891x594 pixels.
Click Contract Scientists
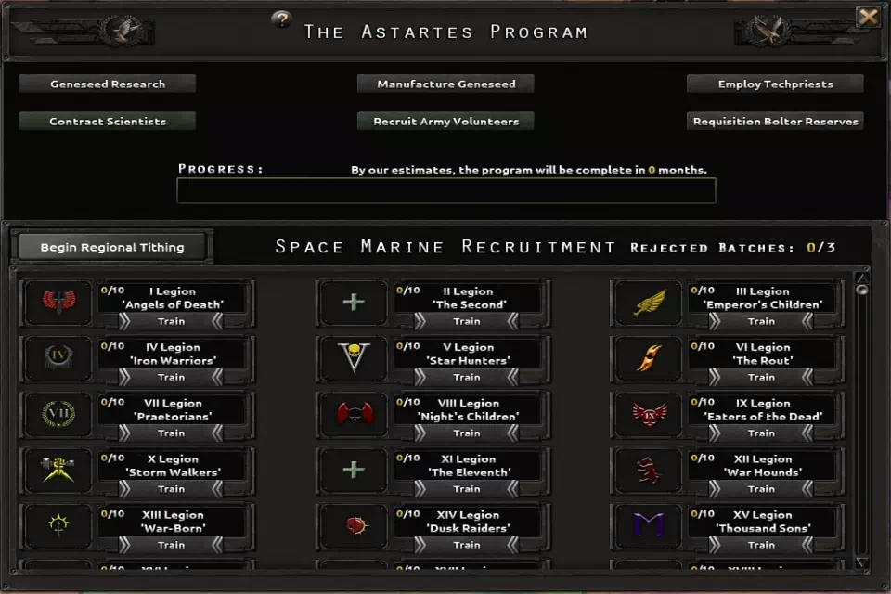[107, 121]
